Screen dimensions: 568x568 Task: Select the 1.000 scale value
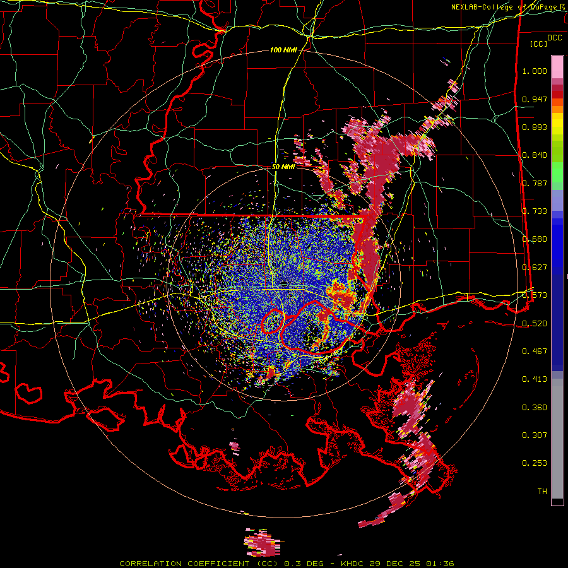(535, 71)
